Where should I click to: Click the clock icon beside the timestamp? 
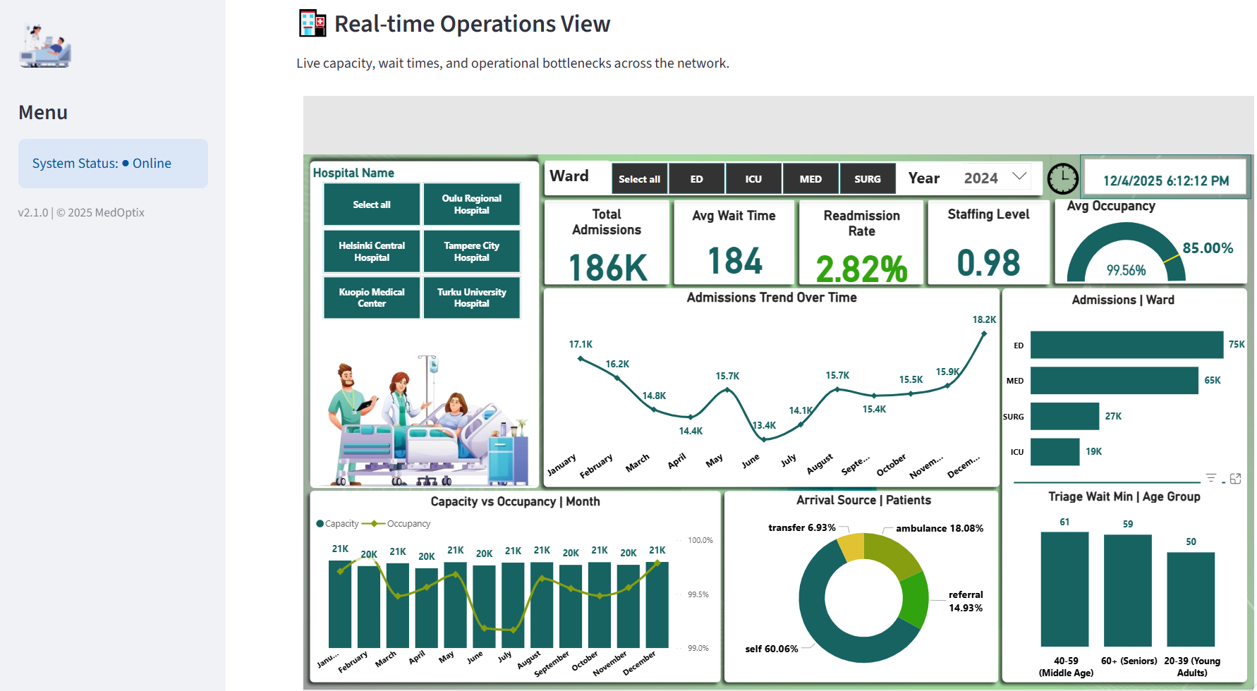[x=1062, y=179]
